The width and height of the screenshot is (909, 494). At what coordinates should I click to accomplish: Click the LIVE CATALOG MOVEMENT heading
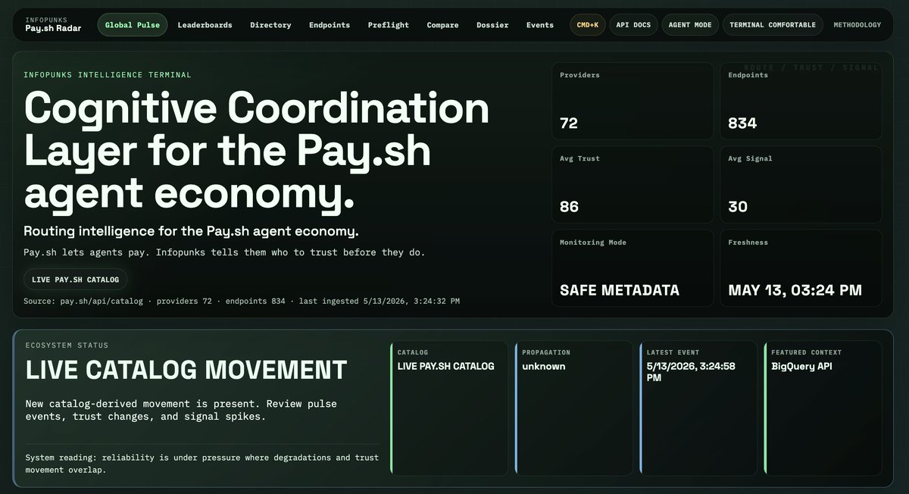pyautogui.click(x=186, y=370)
